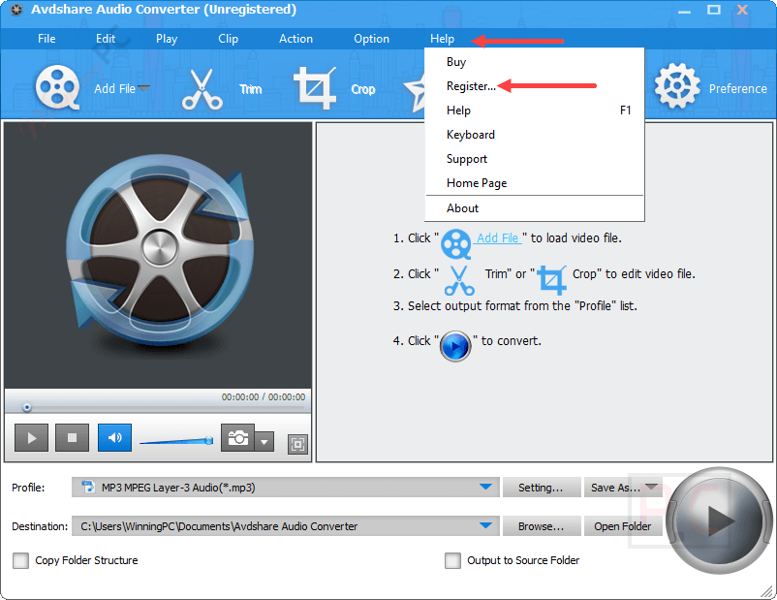The width and height of the screenshot is (777, 600).
Task: Close the open Help menu
Action: point(442,39)
